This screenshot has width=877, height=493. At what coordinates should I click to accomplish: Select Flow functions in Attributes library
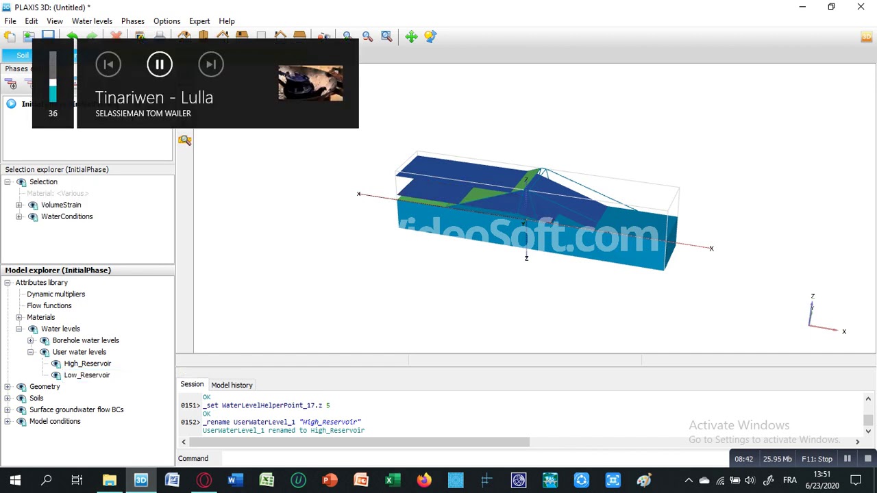coord(49,306)
